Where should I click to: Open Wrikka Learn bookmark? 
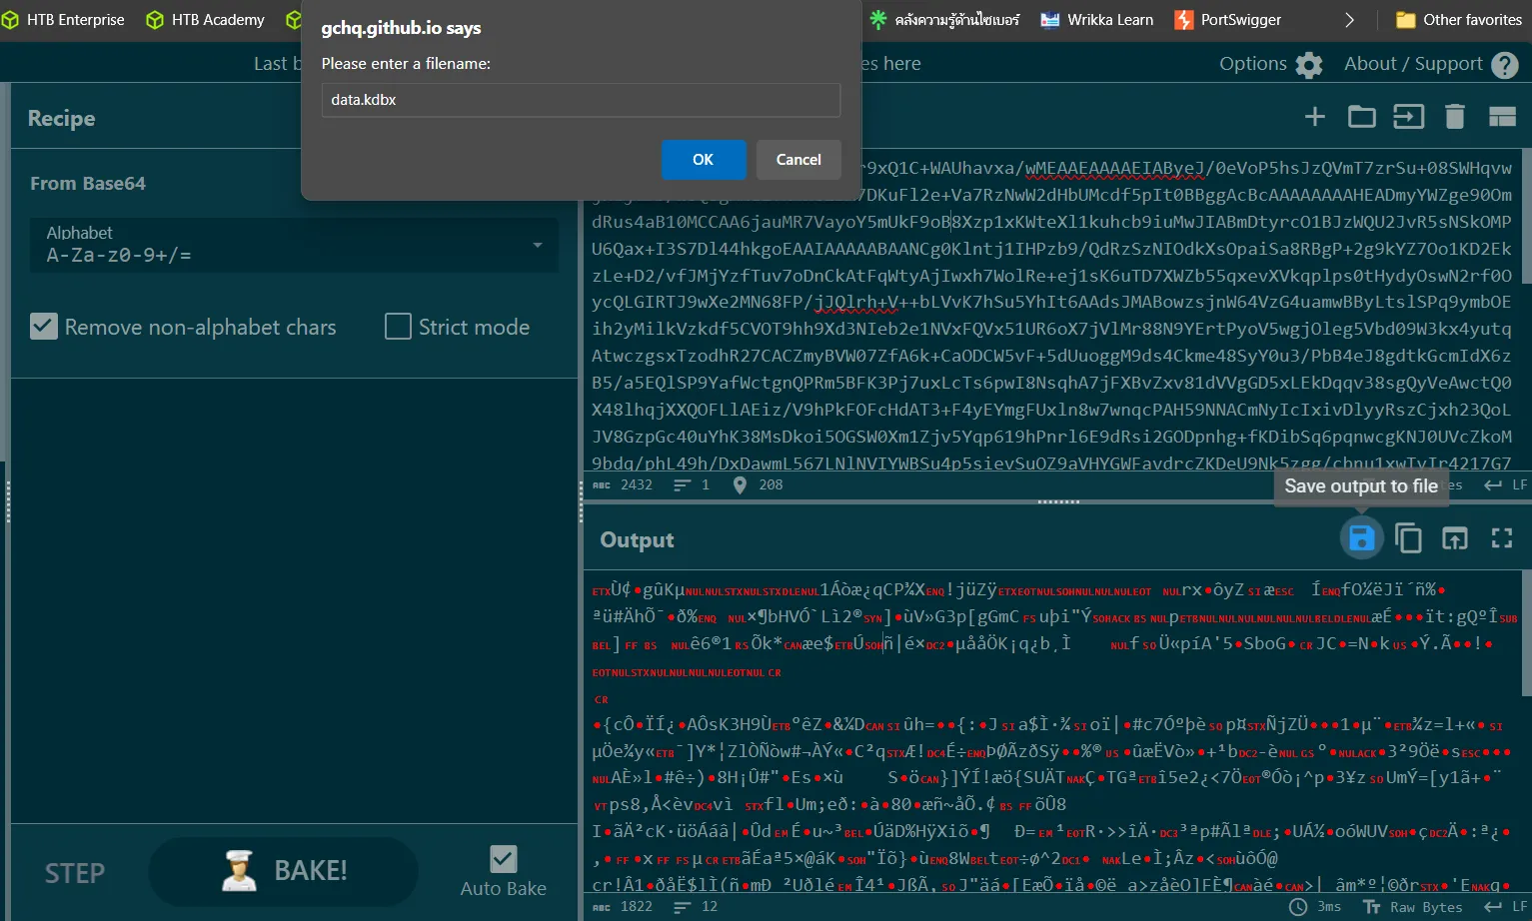(x=1097, y=20)
